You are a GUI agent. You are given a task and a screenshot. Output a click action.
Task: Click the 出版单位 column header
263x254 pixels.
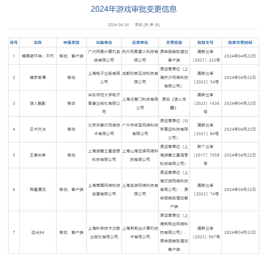104,42
